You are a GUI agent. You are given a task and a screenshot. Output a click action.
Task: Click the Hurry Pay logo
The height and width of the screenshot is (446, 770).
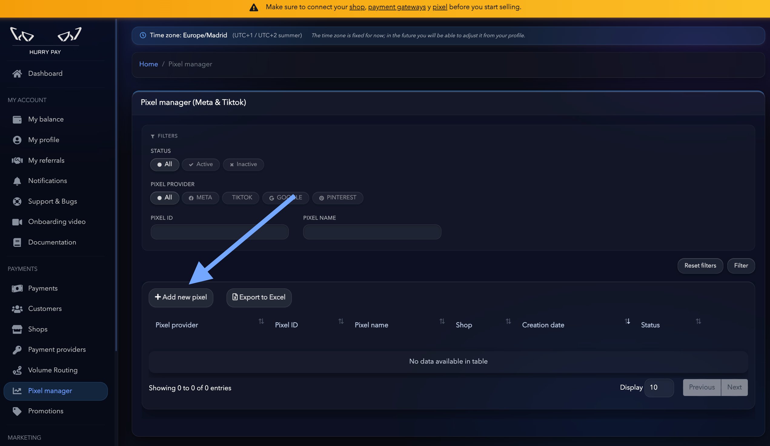45,41
